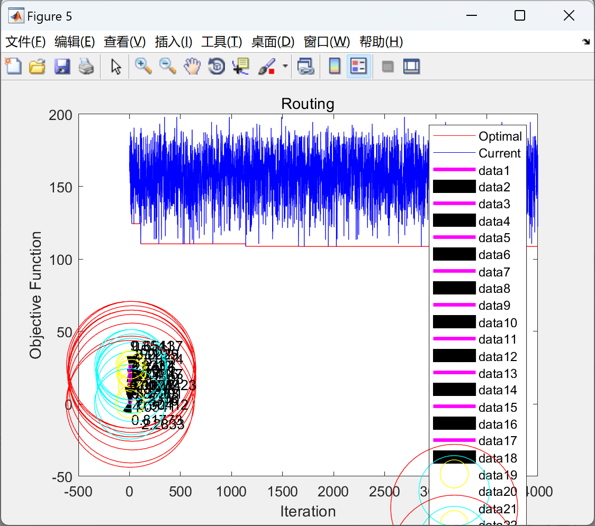Open the 帮助(H) menu

point(381,42)
